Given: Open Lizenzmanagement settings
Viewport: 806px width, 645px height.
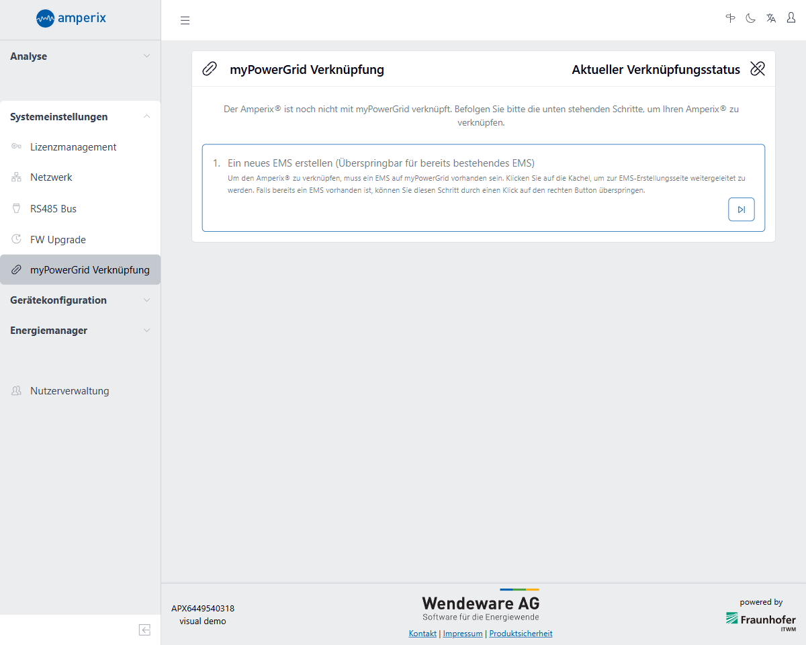Looking at the screenshot, I should tap(73, 147).
